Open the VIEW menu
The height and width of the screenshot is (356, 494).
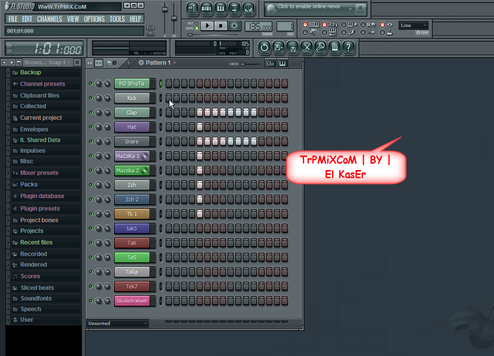73,19
